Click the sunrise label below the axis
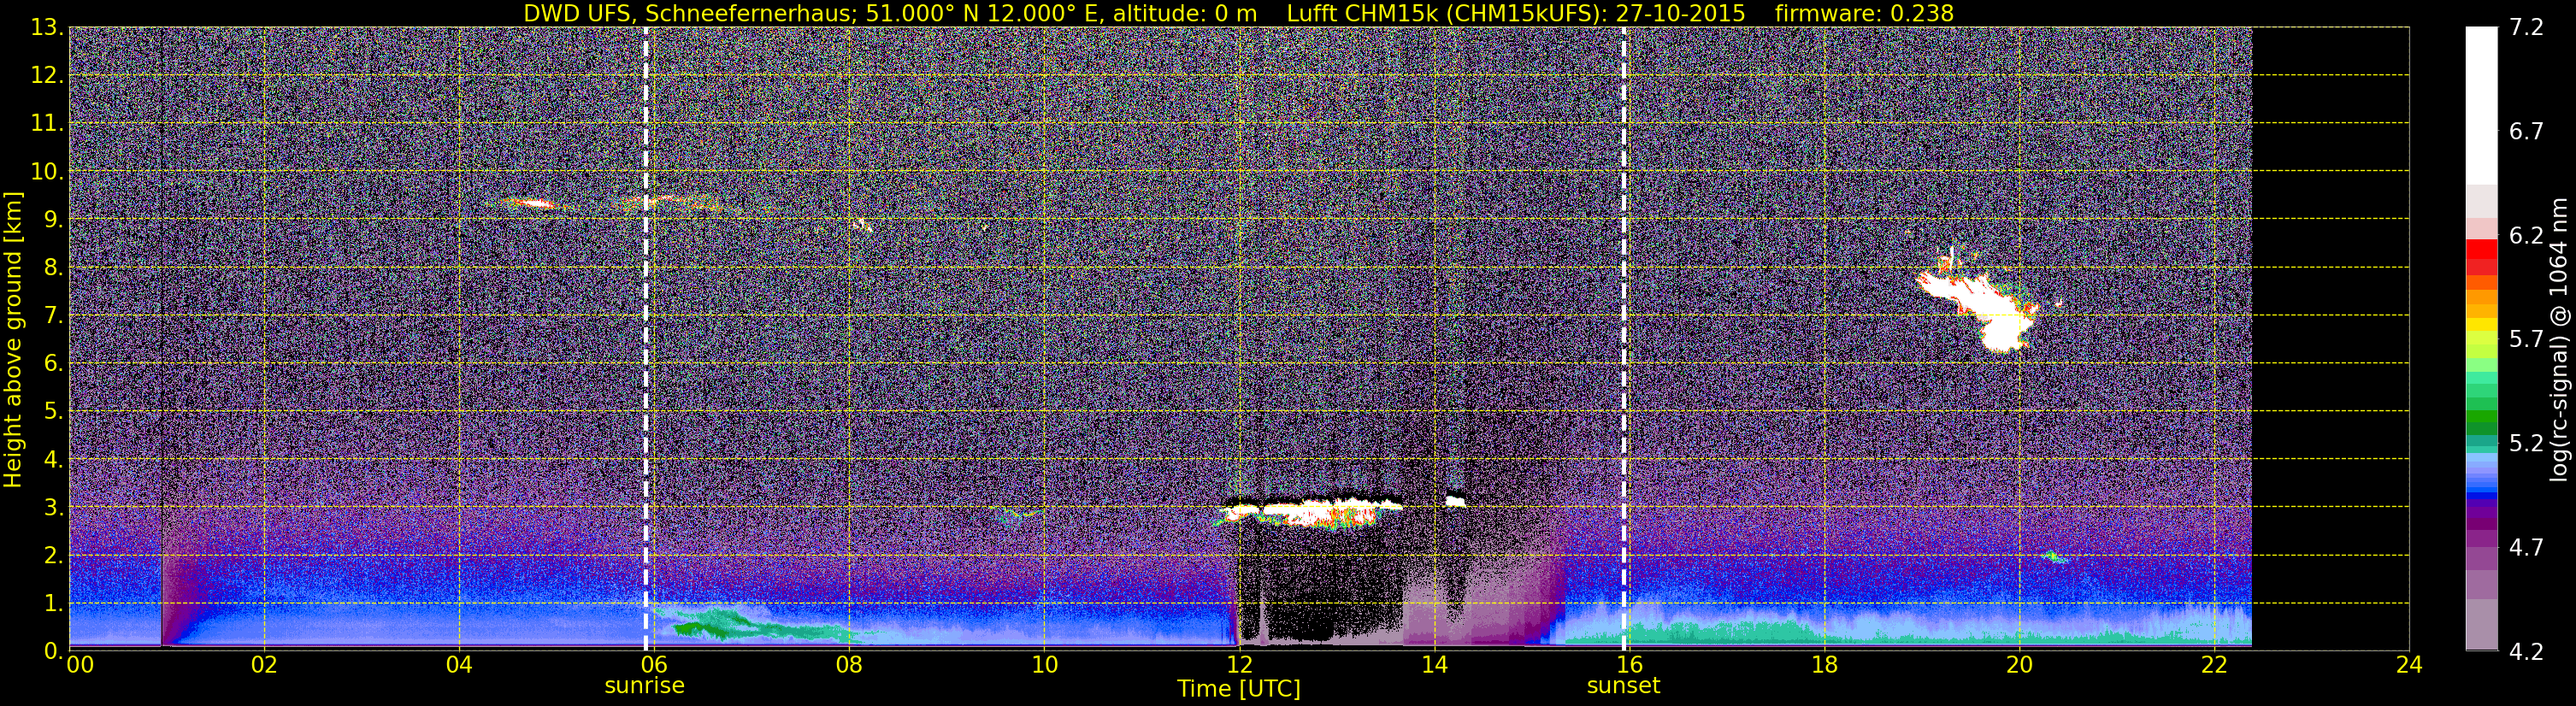Screen dimensions: 2576x706 point(644,686)
